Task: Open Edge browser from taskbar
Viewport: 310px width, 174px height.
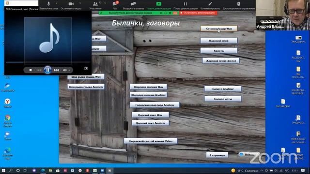Action: 43,171
